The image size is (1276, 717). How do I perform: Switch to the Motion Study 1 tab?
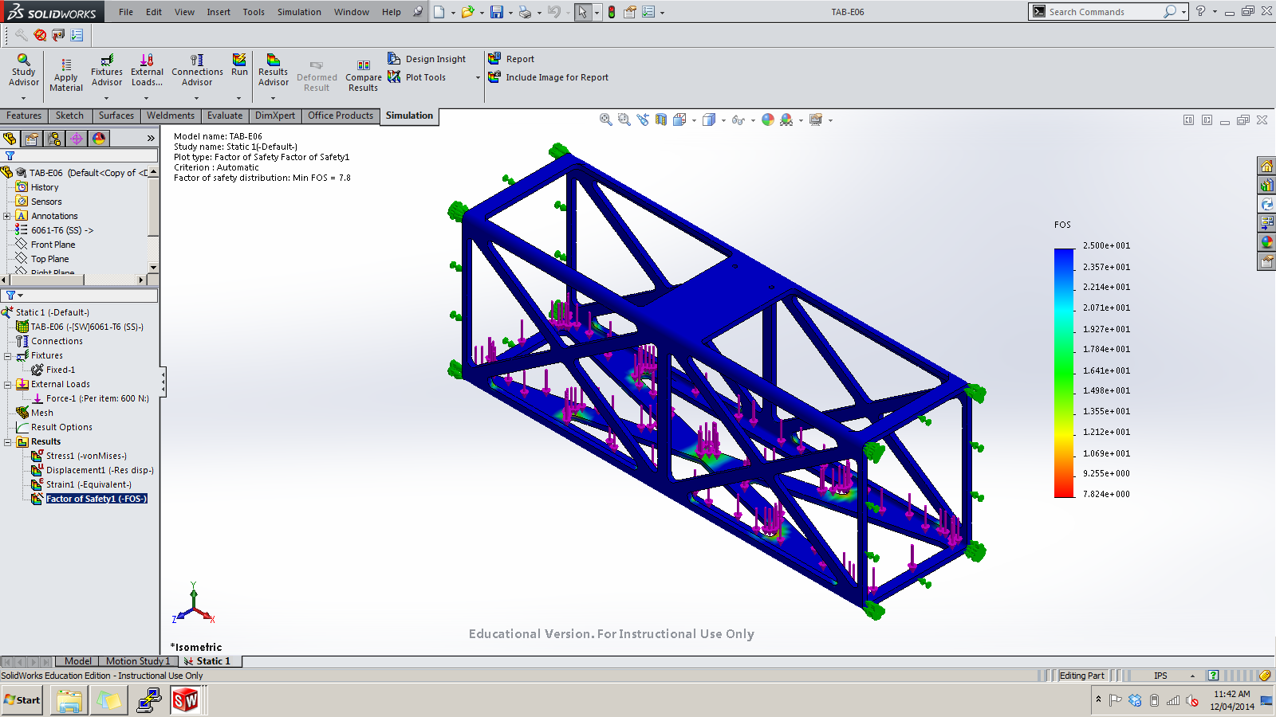point(137,660)
